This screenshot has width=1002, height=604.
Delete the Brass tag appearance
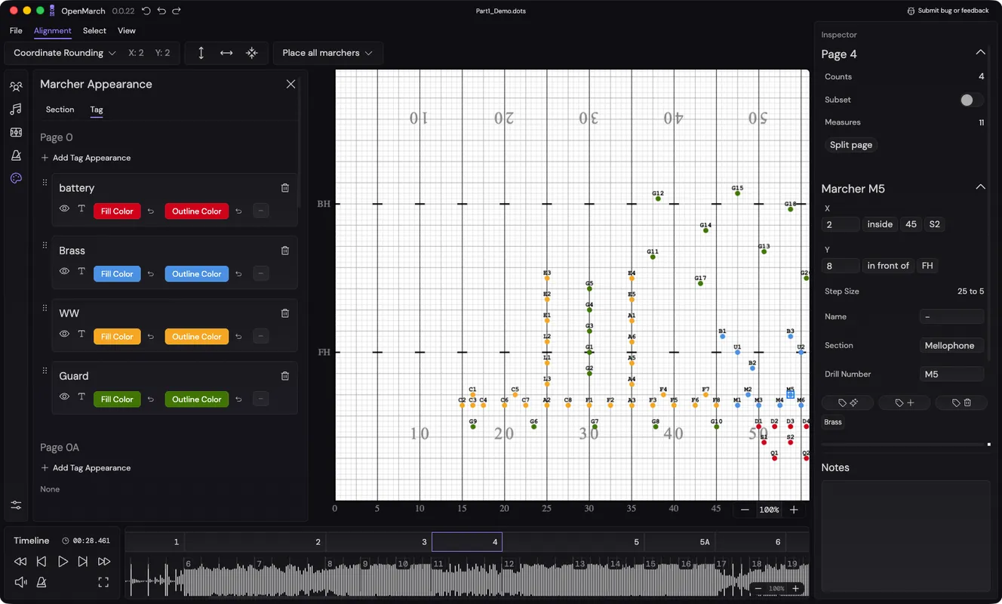[285, 251]
